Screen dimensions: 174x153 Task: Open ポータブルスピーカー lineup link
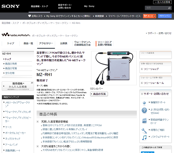15,133
